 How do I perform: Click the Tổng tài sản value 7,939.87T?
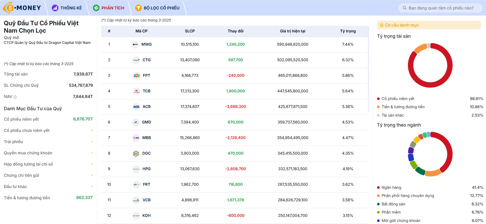click(x=83, y=74)
